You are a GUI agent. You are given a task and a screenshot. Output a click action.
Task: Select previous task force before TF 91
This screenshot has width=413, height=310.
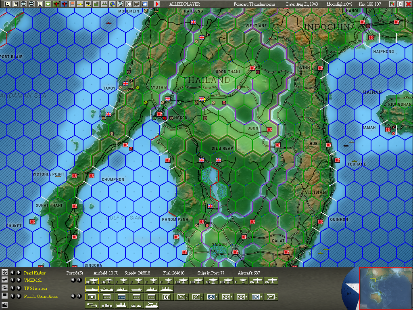13,288
